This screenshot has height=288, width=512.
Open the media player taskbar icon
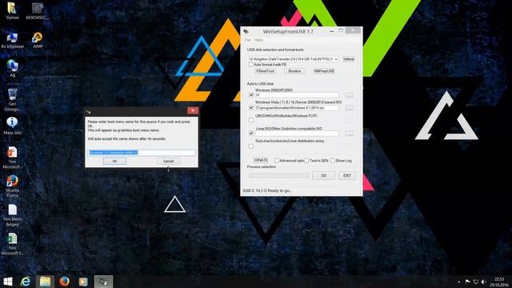click(x=83, y=282)
